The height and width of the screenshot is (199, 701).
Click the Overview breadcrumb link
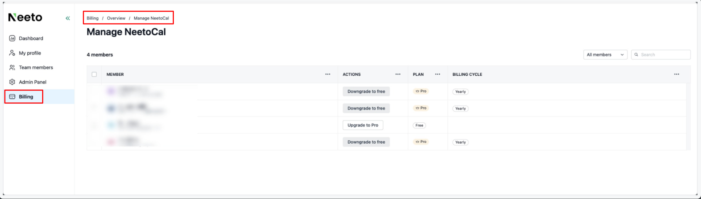[116, 18]
